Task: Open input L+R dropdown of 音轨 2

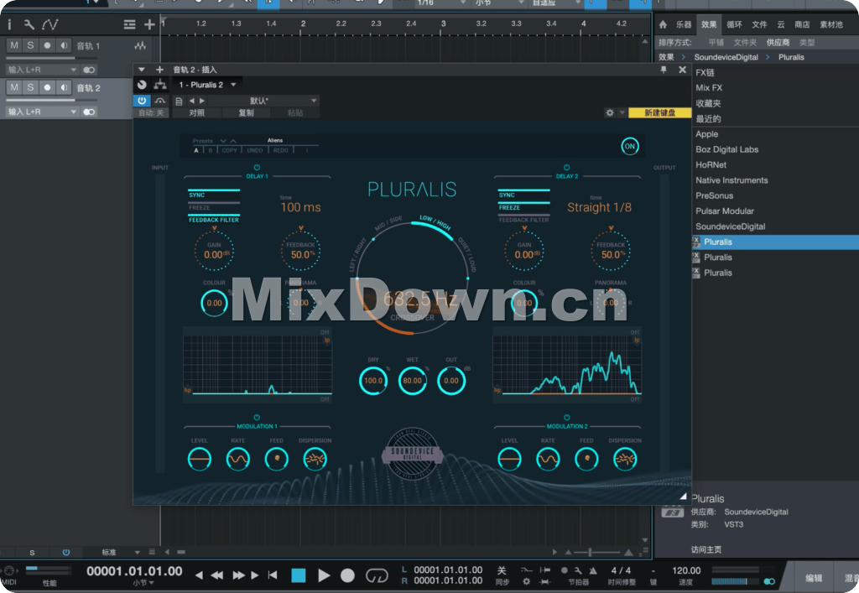Action: pos(42,112)
